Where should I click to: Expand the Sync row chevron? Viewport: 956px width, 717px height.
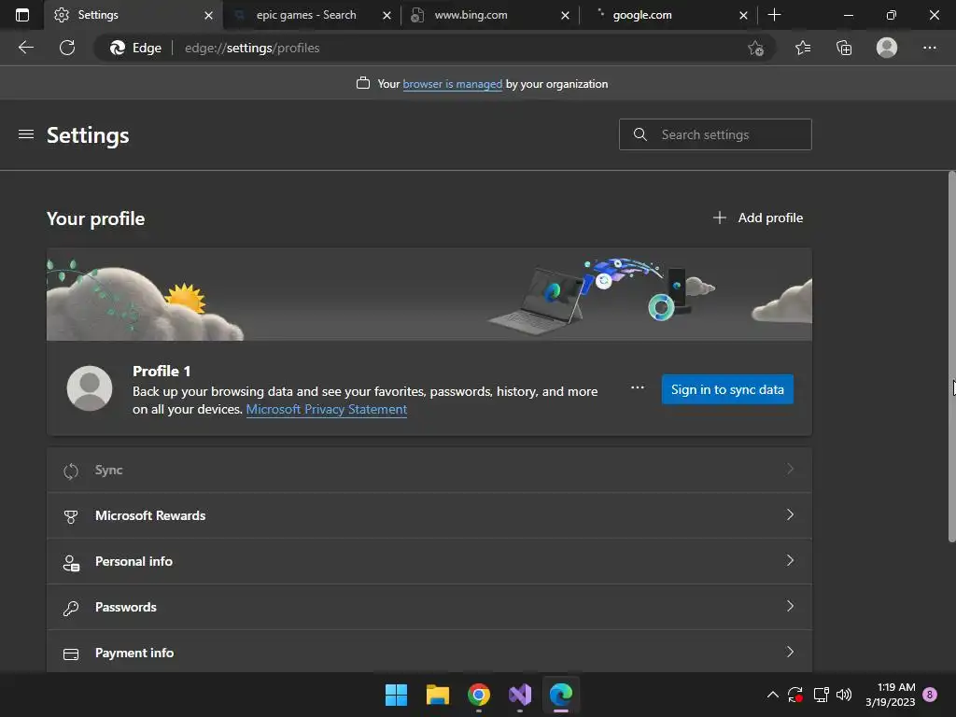point(790,469)
